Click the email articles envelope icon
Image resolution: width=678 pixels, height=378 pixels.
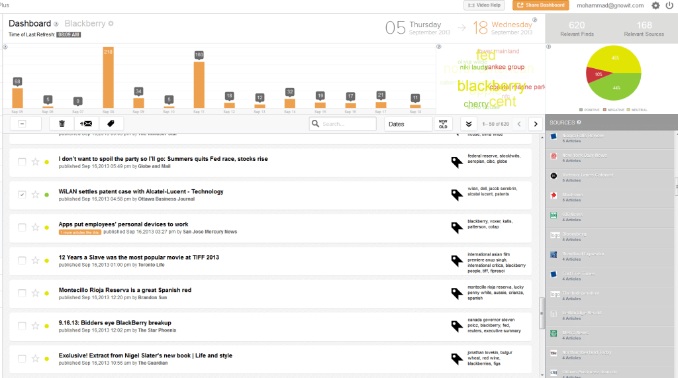87,124
